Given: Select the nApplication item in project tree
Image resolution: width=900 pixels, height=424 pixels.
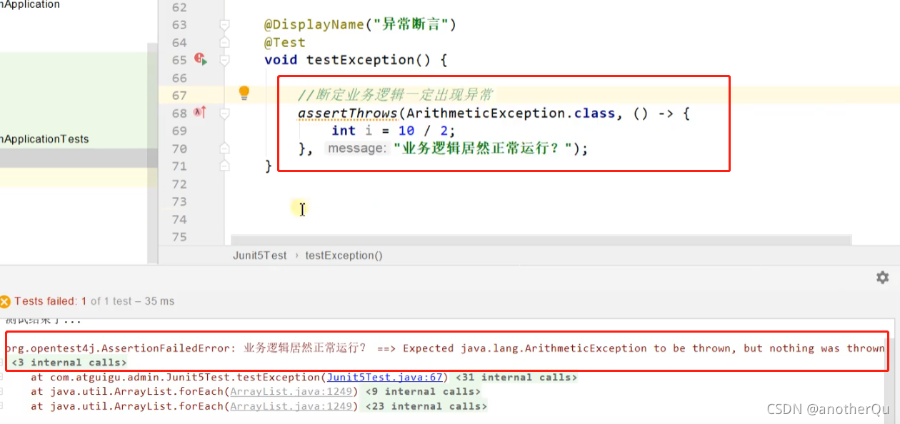Looking at the screenshot, I should pos(30,5).
